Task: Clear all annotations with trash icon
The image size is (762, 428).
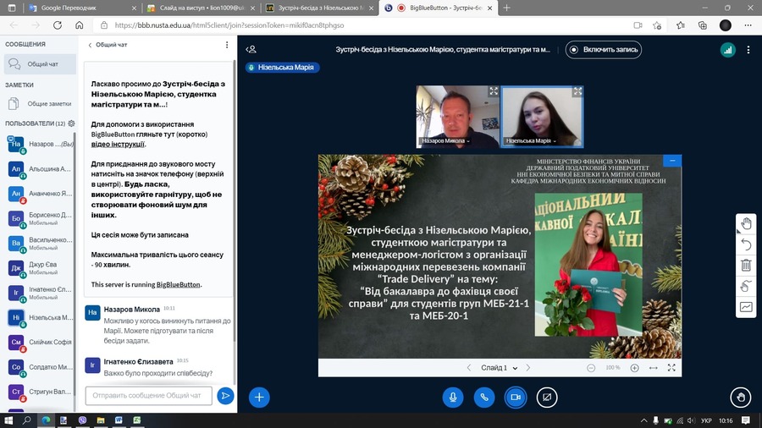Action: [746, 265]
